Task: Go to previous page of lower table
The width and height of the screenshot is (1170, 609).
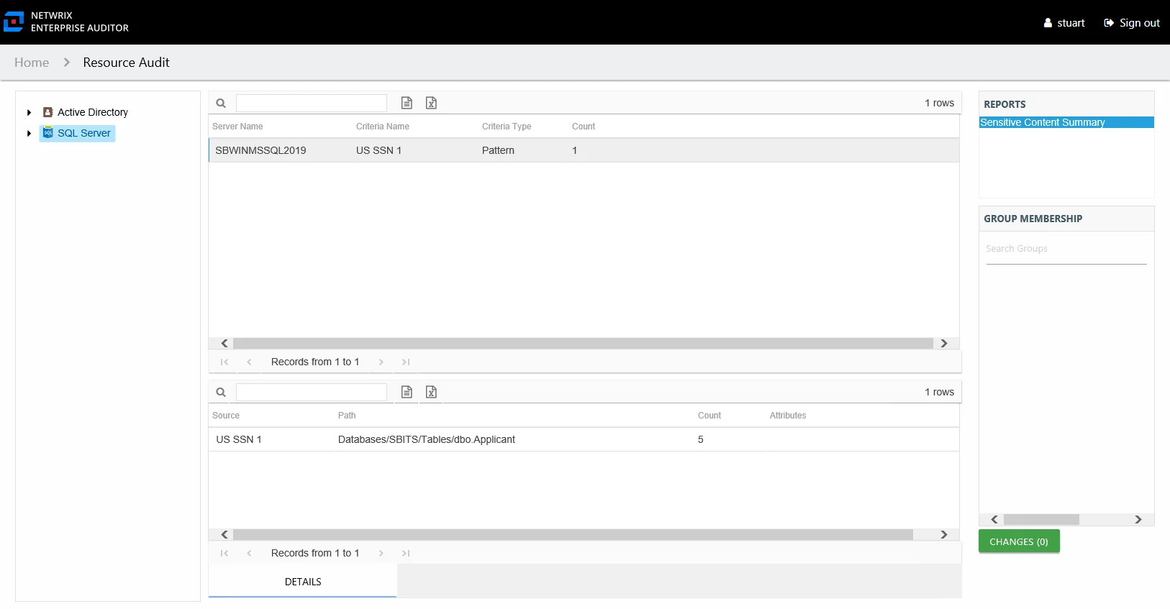Action: click(x=249, y=553)
